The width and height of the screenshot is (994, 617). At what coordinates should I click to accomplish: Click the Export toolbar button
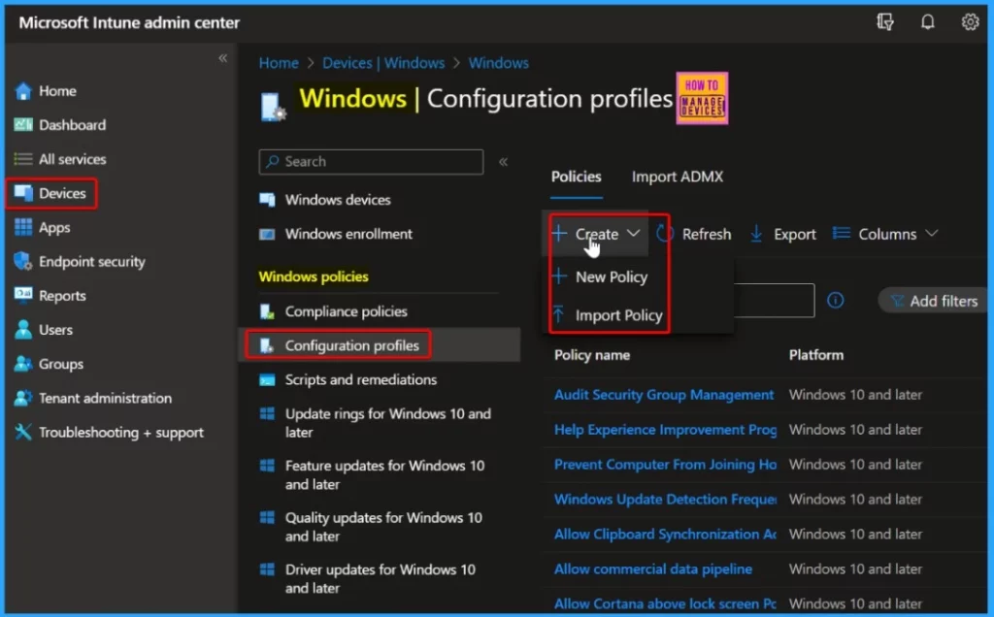click(783, 235)
